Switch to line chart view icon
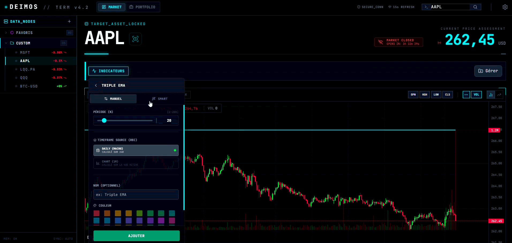The image size is (512, 243). pos(499,95)
